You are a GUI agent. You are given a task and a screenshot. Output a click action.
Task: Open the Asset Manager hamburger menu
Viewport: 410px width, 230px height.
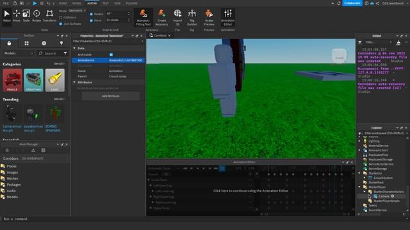(x=7, y=151)
